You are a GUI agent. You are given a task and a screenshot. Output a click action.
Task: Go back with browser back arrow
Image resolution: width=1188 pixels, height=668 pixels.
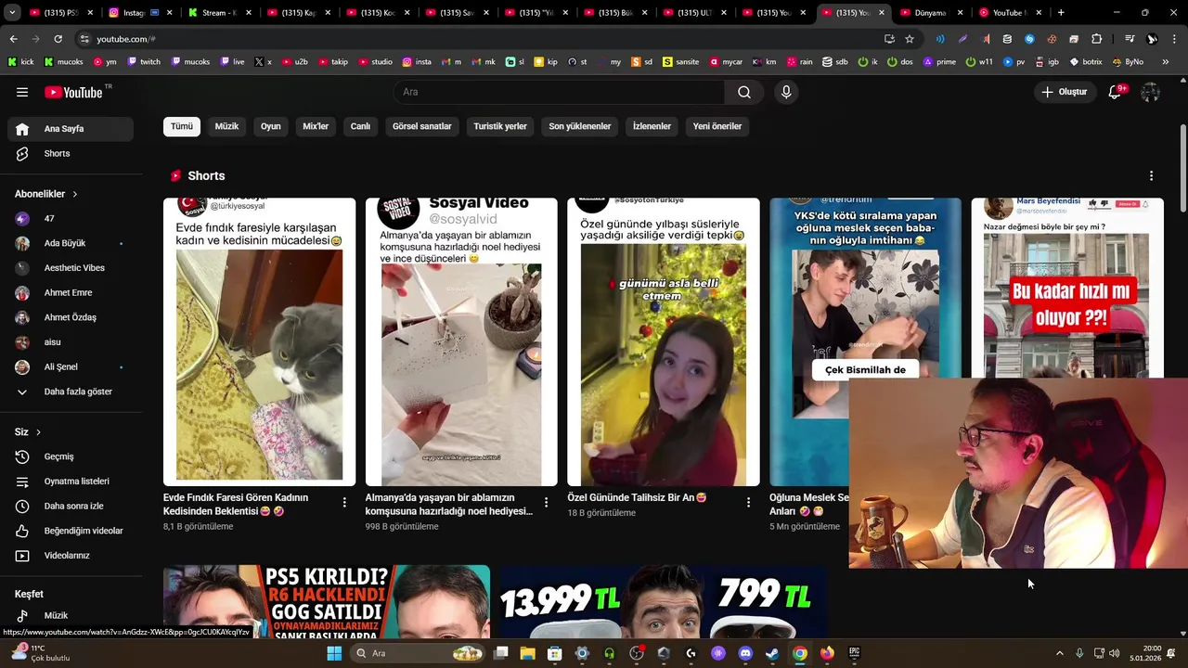13,39
